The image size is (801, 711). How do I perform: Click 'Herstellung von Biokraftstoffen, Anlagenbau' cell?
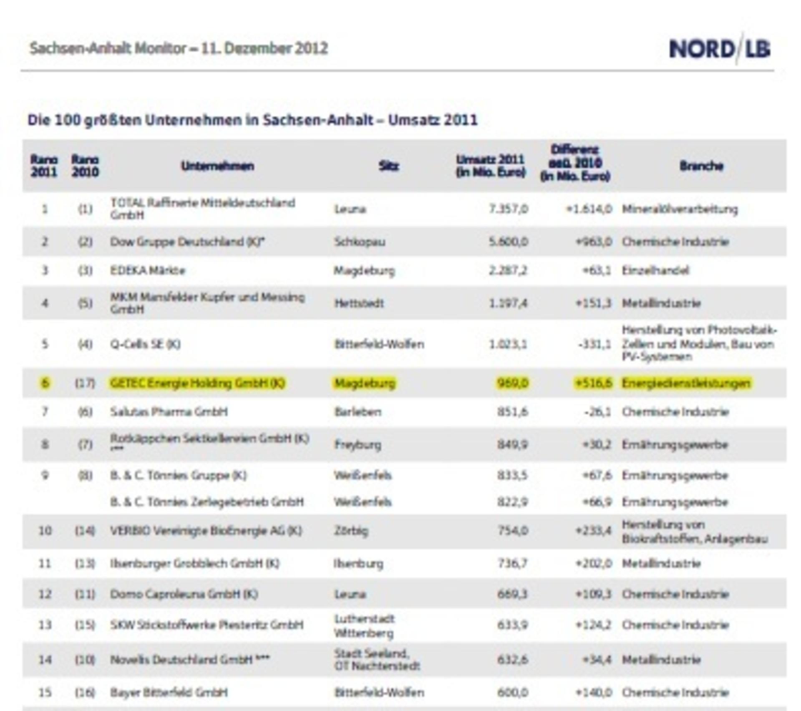(695, 532)
